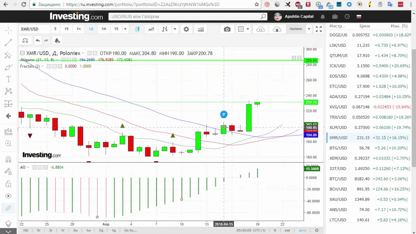This screenshot has height=234, width=416.
Task: Toggle stay in drawing mode pencil-lock
Action: coord(8,172)
